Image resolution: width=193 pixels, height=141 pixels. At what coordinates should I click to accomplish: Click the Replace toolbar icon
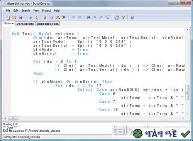107,17
